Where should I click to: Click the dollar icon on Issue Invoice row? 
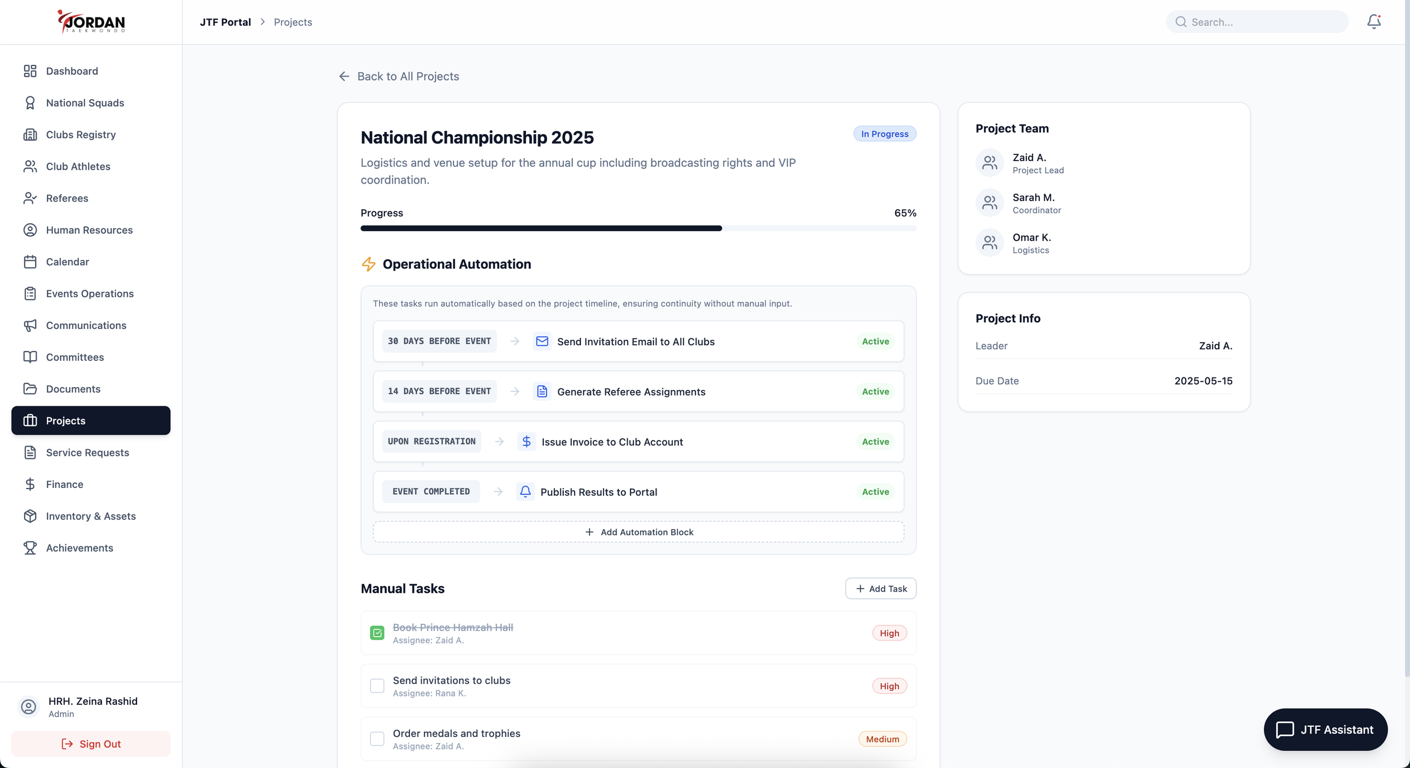(526, 442)
